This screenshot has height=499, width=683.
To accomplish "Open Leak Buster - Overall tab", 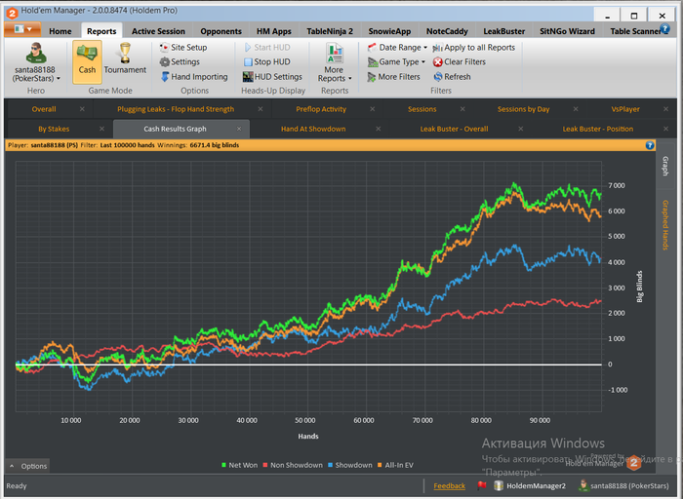I will click(454, 129).
